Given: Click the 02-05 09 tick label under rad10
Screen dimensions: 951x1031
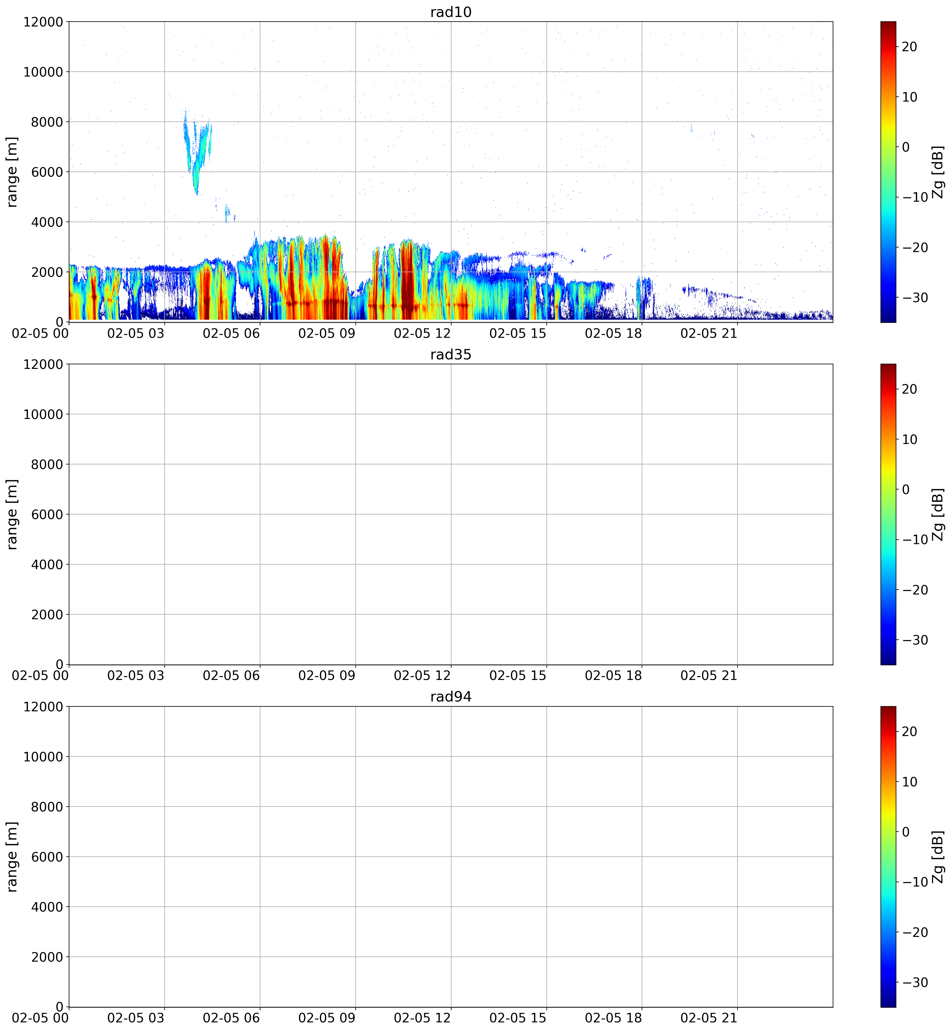Looking at the screenshot, I should [327, 333].
